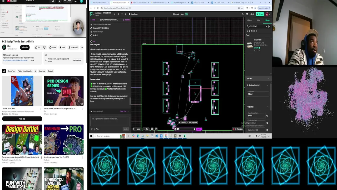The height and width of the screenshot is (190, 337).
Task: Click the YouTube Download button
Action: click(x=73, y=47)
